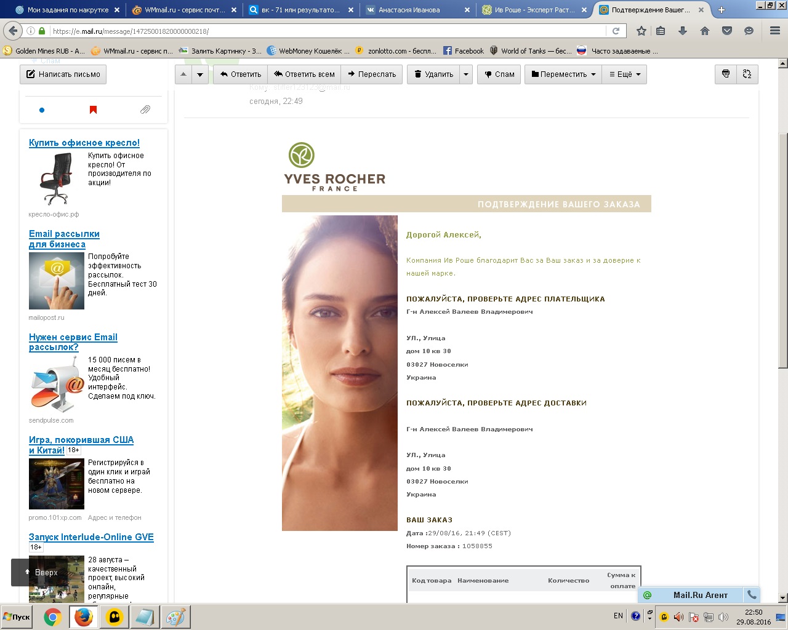Screen dimensions: 788x630
Task: Open the Купить офисное кресло ad link
Action: click(84, 143)
